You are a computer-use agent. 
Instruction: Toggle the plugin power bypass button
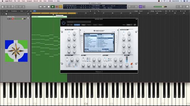click(x=64, y=23)
